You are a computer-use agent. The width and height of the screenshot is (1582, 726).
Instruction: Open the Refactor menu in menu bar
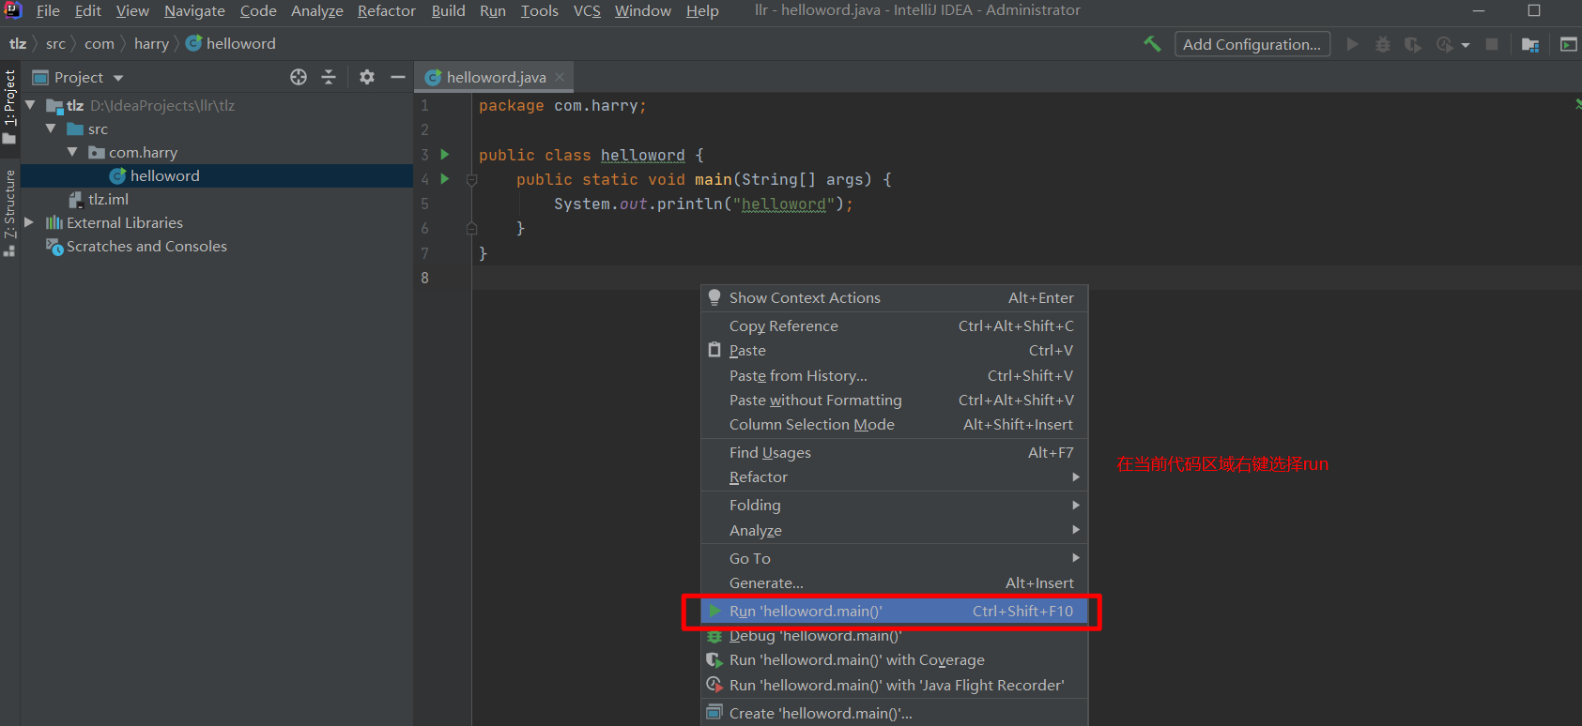coord(387,10)
